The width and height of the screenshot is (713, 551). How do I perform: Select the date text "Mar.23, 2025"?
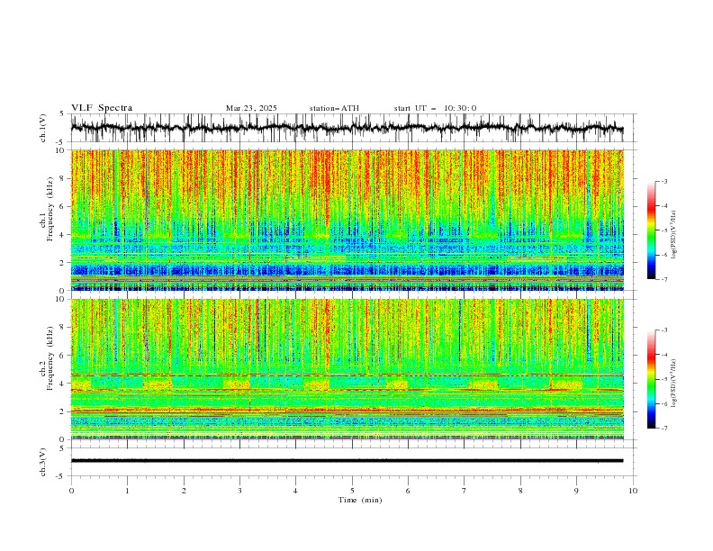[251, 108]
